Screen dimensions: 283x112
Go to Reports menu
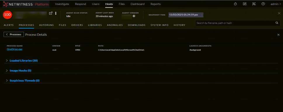pyautogui.click(x=155, y=4)
